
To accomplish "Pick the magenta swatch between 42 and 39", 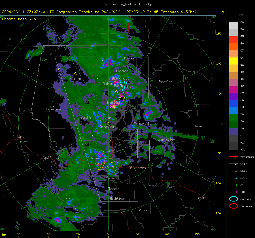I will click(x=233, y=89).
